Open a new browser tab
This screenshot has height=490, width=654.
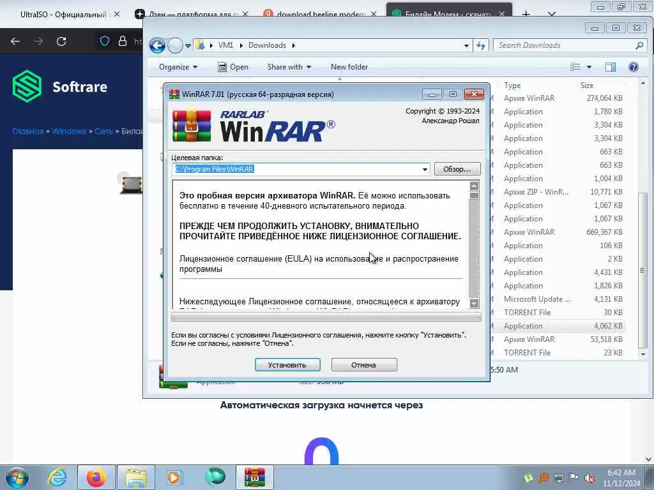coord(526,14)
